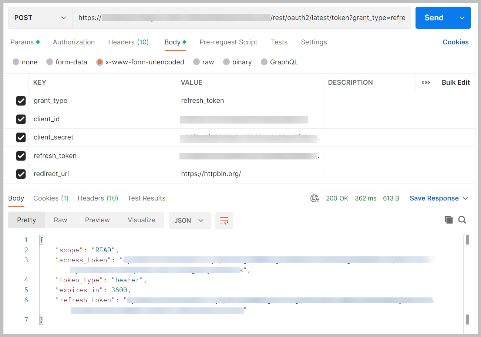
Task: Switch to Preview response view
Action: click(x=97, y=220)
